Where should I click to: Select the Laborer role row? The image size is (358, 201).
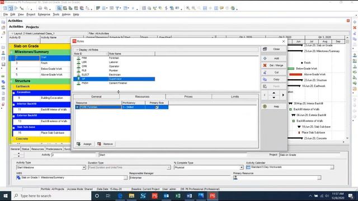[x=114, y=62]
